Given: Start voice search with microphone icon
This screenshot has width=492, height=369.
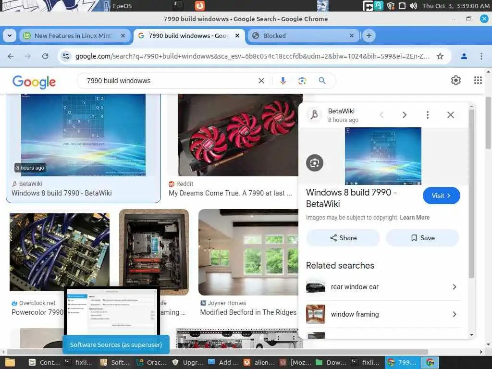Looking at the screenshot, I should click(283, 81).
